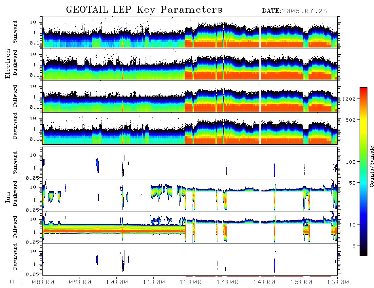Image resolution: width=374 pixels, height=288 pixels.
Task: Select the Ion "Dawnward" panel label
Action: pyautogui.click(x=15, y=257)
